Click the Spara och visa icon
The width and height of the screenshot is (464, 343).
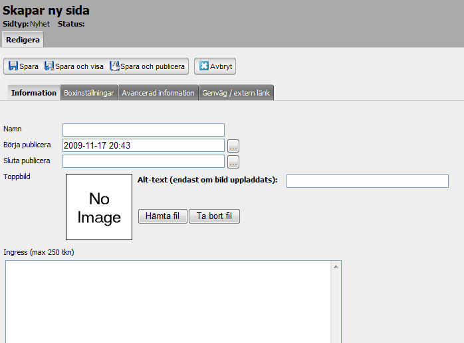point(49,66)
